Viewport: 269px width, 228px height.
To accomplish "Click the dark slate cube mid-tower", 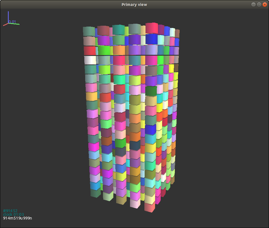I will click(135, 145).
